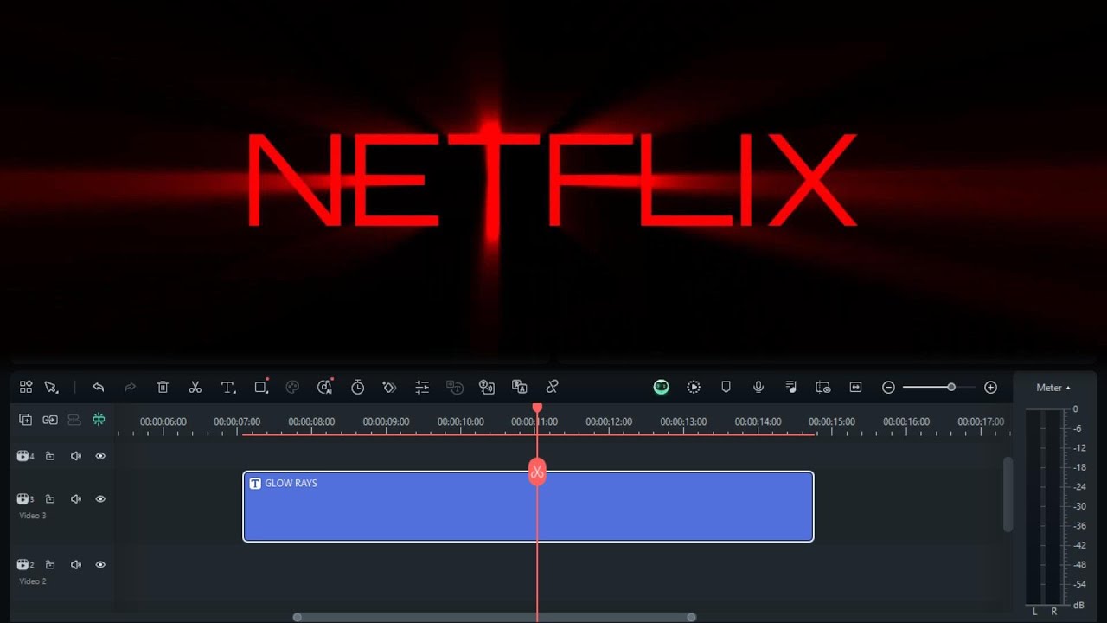Undo the last action

[x=98, y=387]
